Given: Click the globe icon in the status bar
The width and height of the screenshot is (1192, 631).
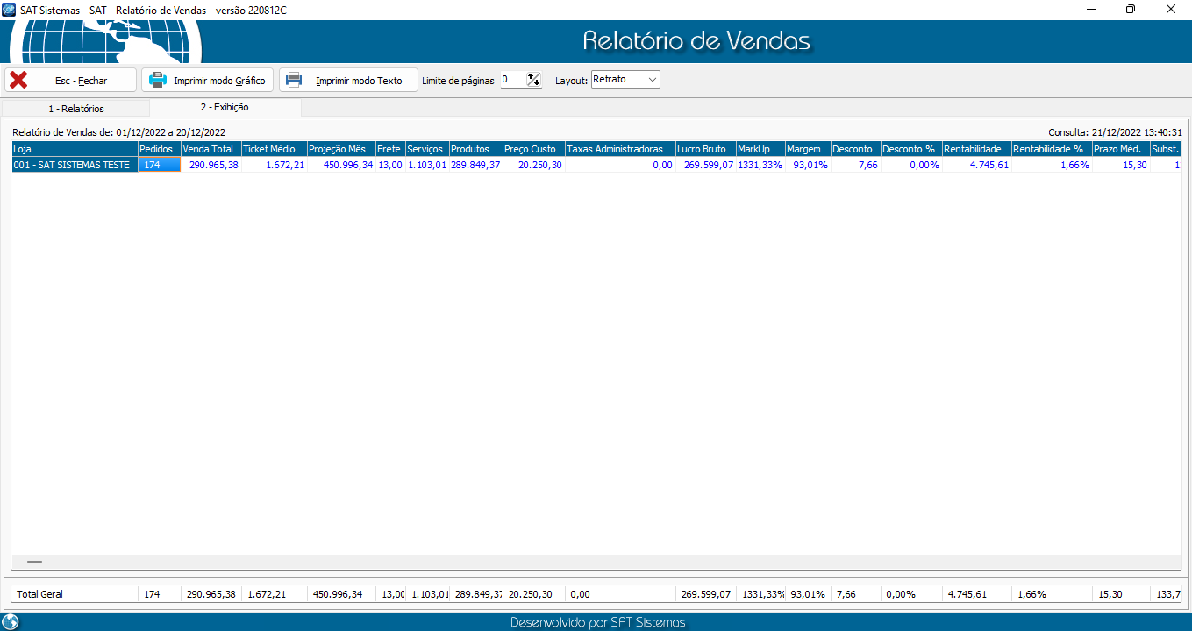Looking at the screenshot, I should coord(11,622).
